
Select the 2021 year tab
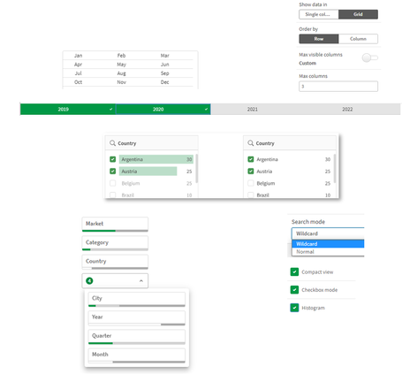point(252,109)
